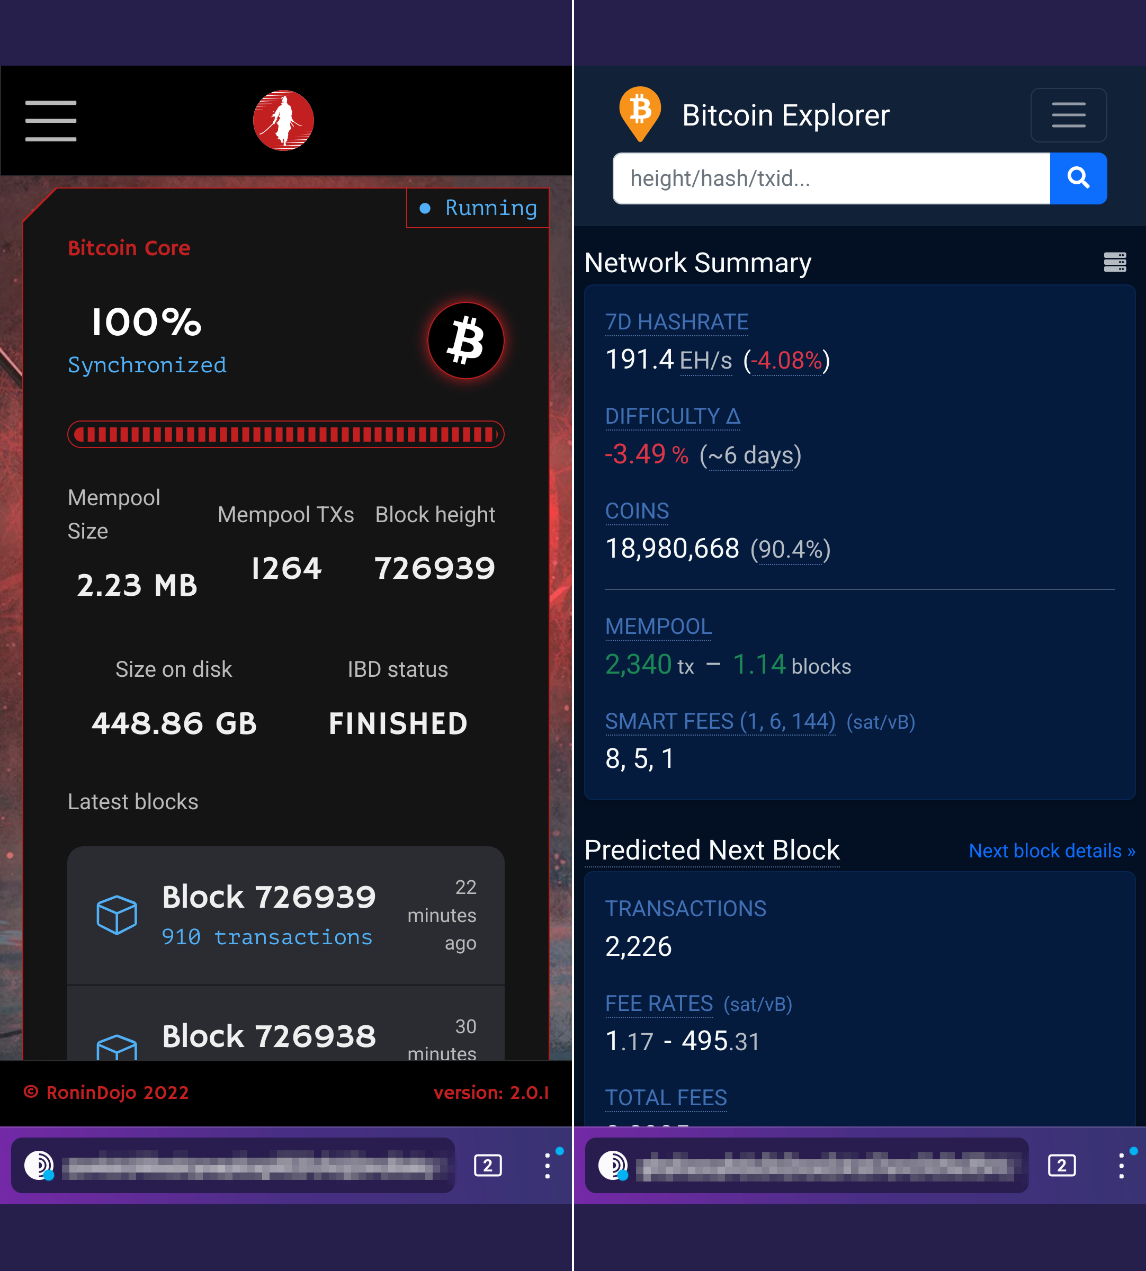Viewport: 1146px width, 1271px height.
Task: Click the 18,980,668 coins value
Action: coord(672,548)
